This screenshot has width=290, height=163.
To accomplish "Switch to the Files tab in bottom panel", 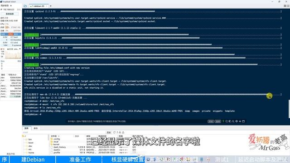I will point(26,128).
